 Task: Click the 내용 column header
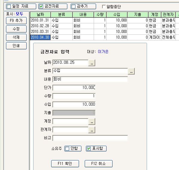(x=83, y=15)
